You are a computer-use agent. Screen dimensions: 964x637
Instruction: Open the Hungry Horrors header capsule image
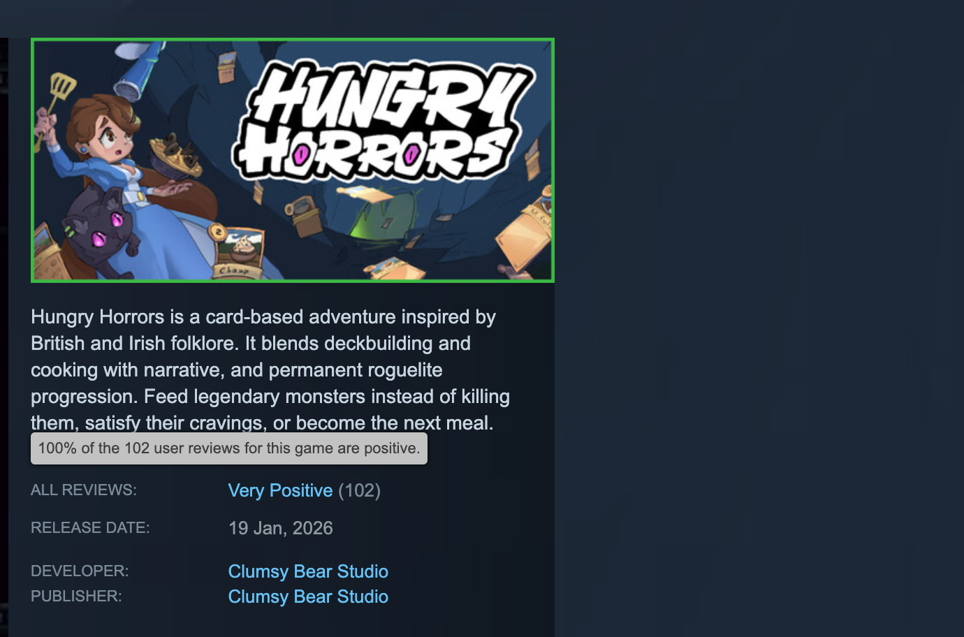[x=293, y=160]
